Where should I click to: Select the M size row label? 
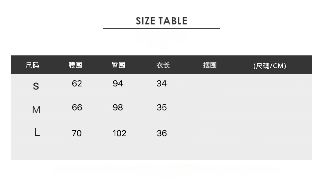click(36, 110)
